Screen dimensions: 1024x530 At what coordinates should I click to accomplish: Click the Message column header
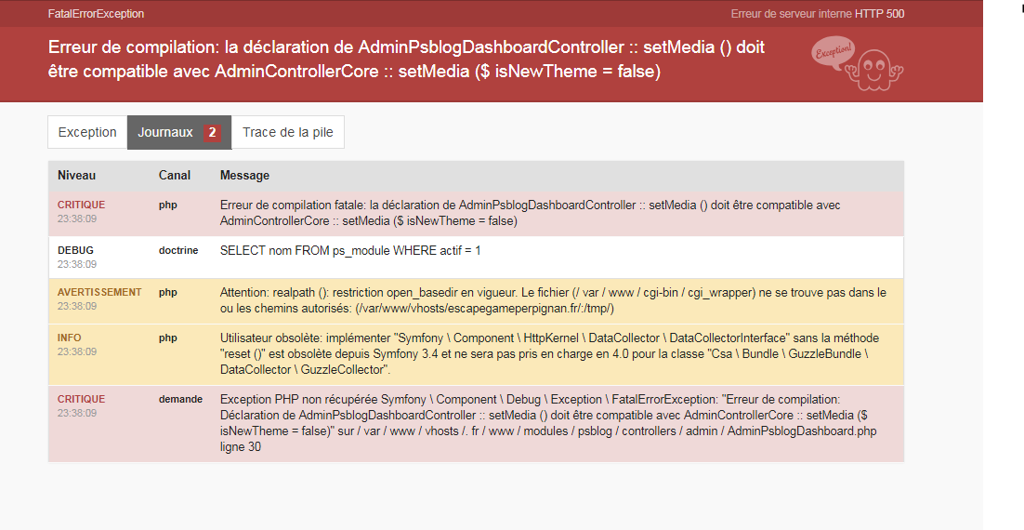click(x=245, y=175)
